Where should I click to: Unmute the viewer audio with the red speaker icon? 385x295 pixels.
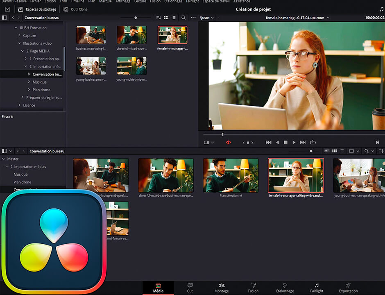[229, 143]
